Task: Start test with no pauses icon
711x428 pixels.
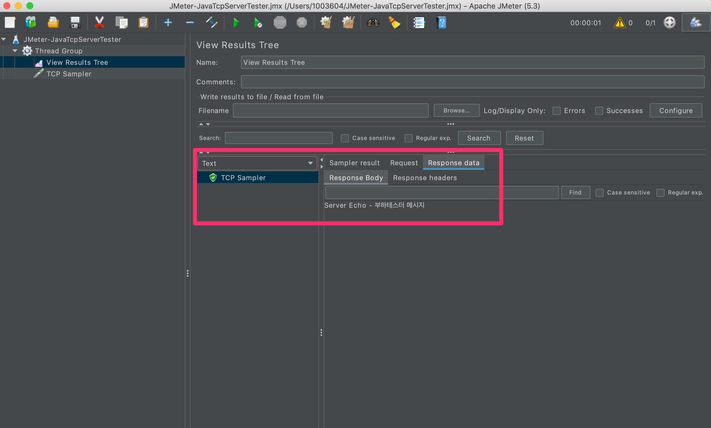Action: 258,22
